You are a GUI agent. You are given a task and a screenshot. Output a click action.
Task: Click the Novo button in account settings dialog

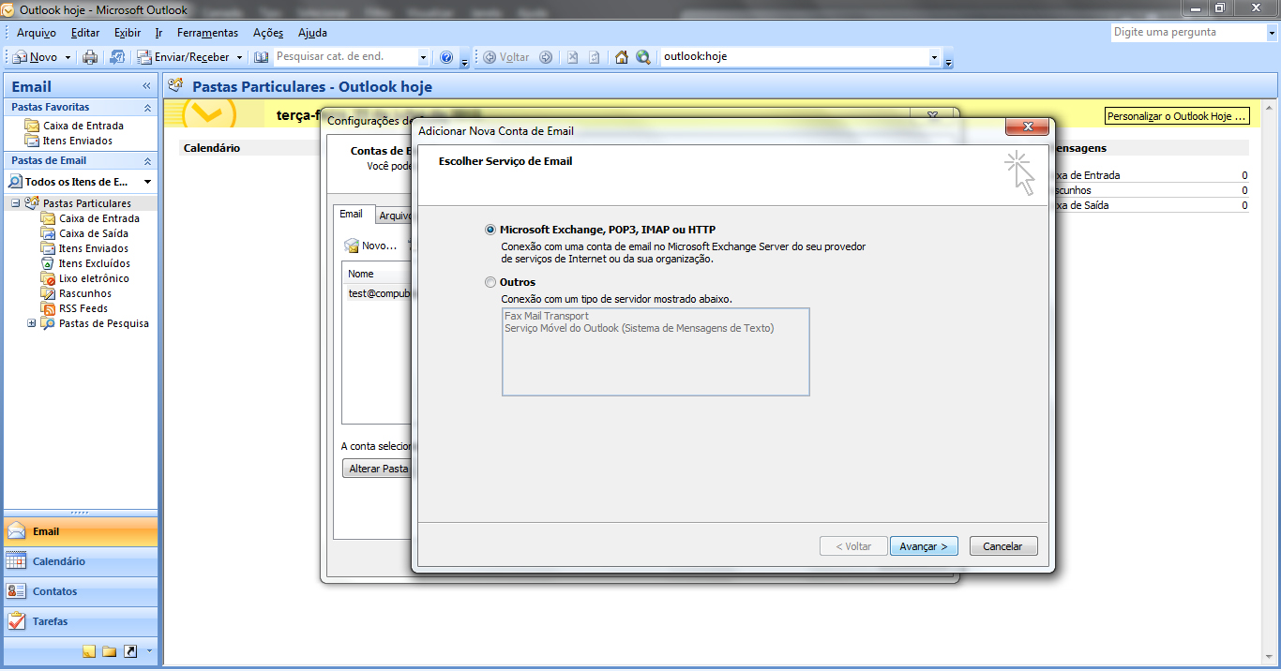371,246
